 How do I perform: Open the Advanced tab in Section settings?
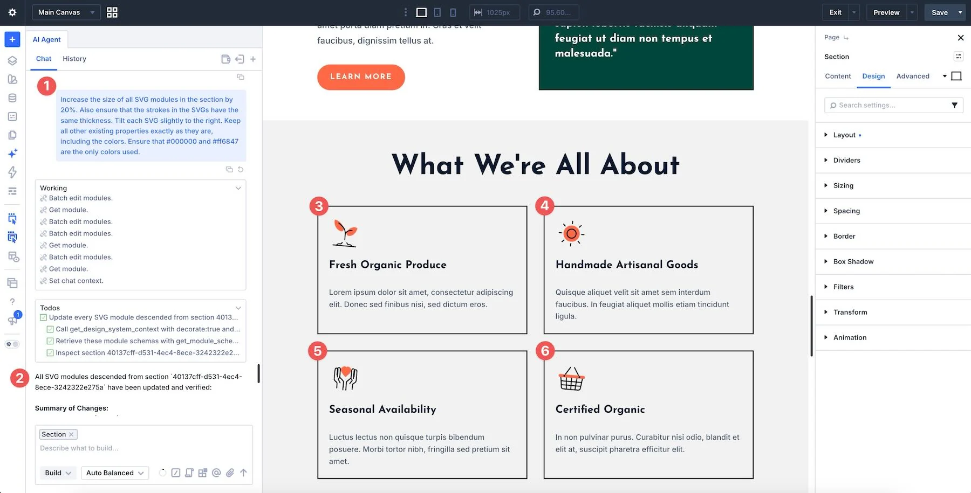(x=913, y=76)
